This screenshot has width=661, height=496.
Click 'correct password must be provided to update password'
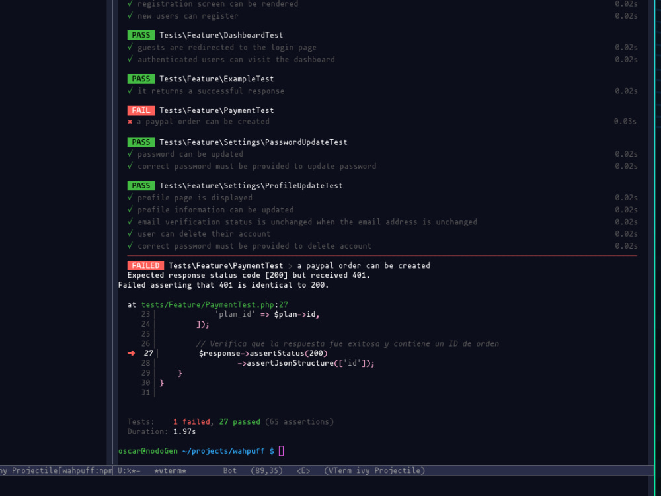(x=256, y=166)
